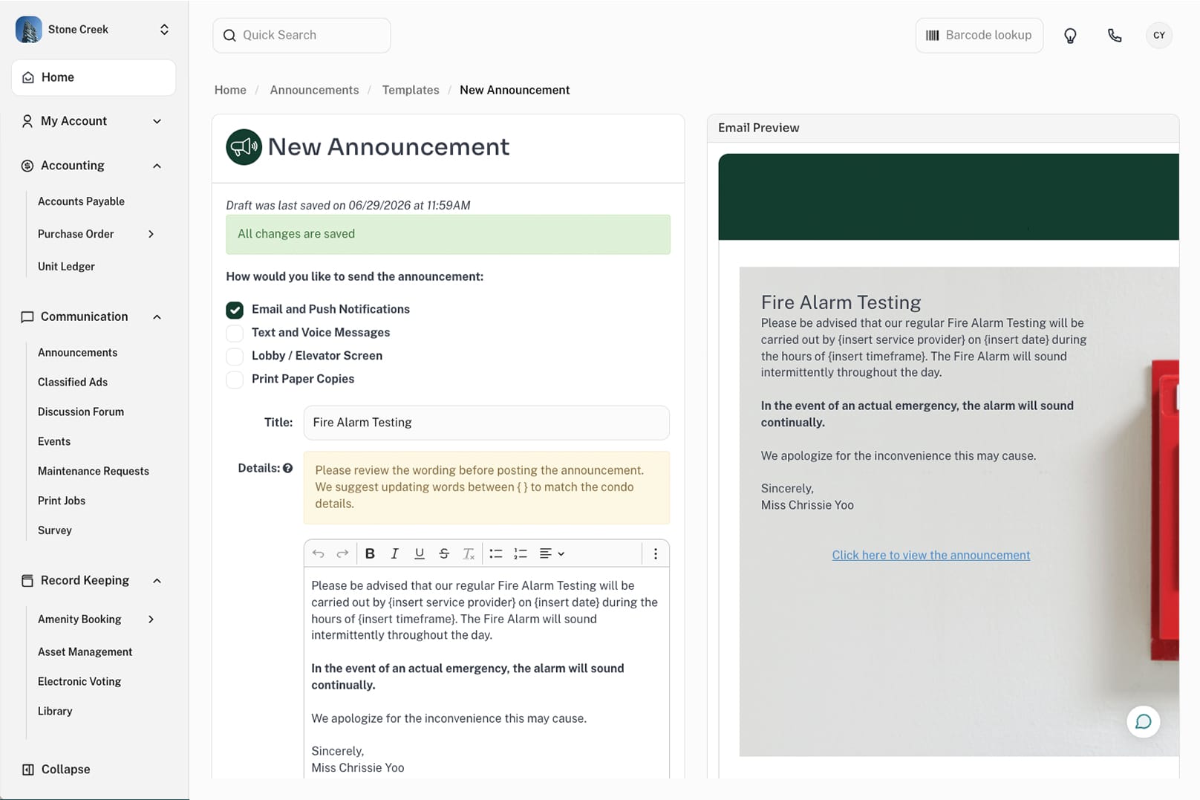Click the Collapse sidebar panel icon
The height and width of the screenshot is (800, 1200).
click(28, 770)
